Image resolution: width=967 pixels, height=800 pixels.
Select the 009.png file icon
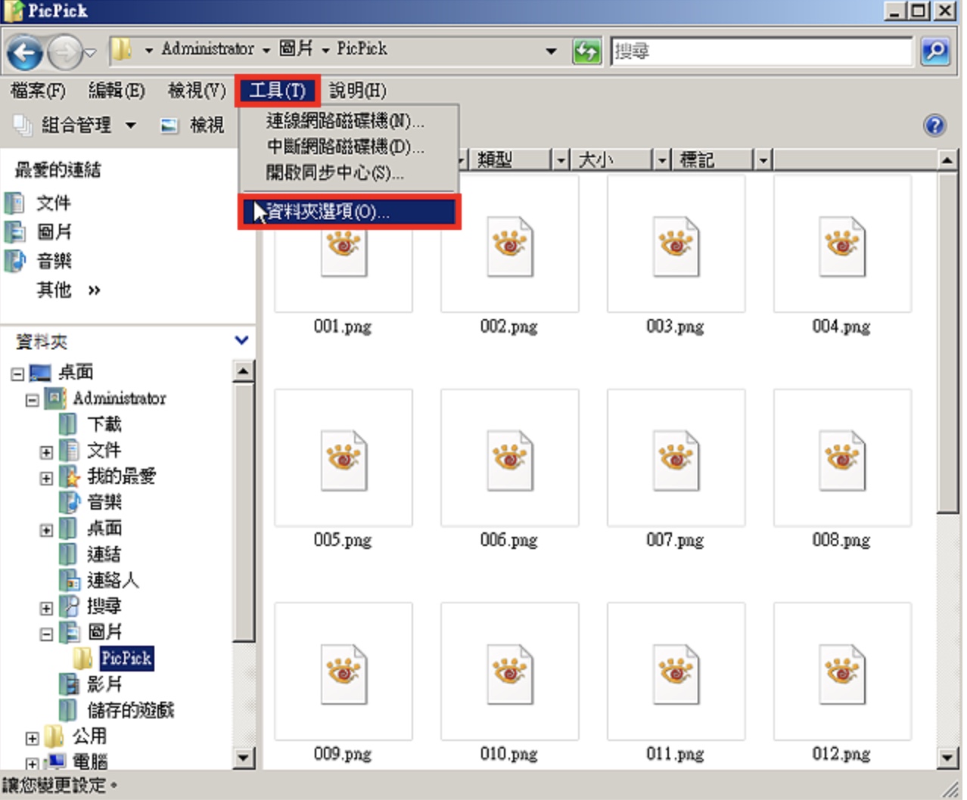pyautogui.click(x=344, y=673)
